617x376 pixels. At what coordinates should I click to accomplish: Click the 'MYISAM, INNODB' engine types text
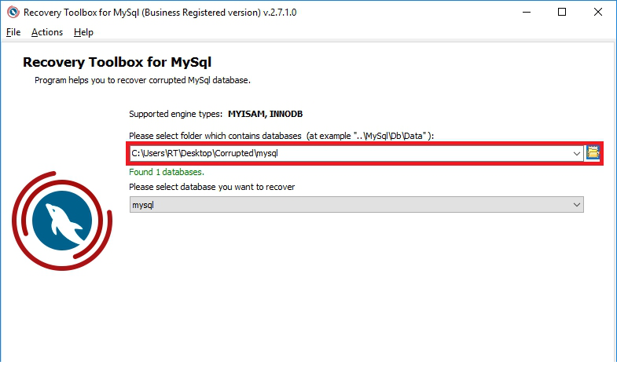click(x=265, y=114)
